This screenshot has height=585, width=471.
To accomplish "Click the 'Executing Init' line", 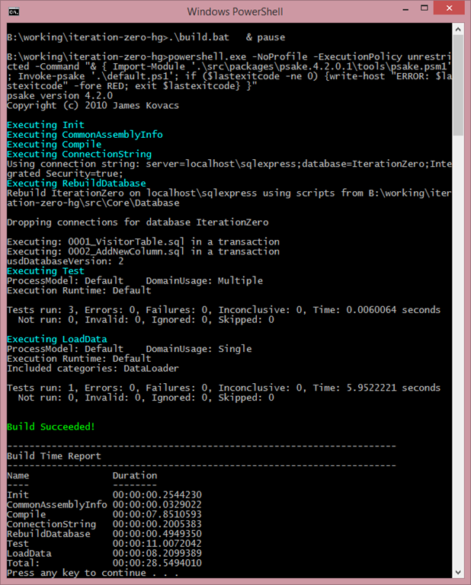I will pos(46,125).
